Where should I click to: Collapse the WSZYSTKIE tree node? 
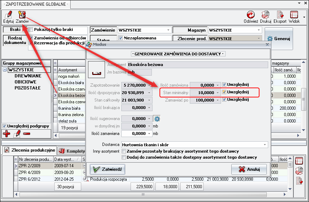(x=5, y=70)
